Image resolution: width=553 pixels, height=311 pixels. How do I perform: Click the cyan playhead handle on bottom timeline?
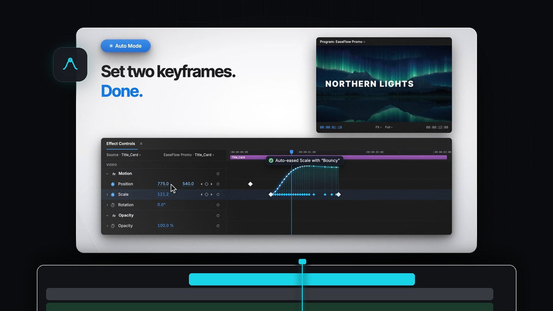coord(302,261)
